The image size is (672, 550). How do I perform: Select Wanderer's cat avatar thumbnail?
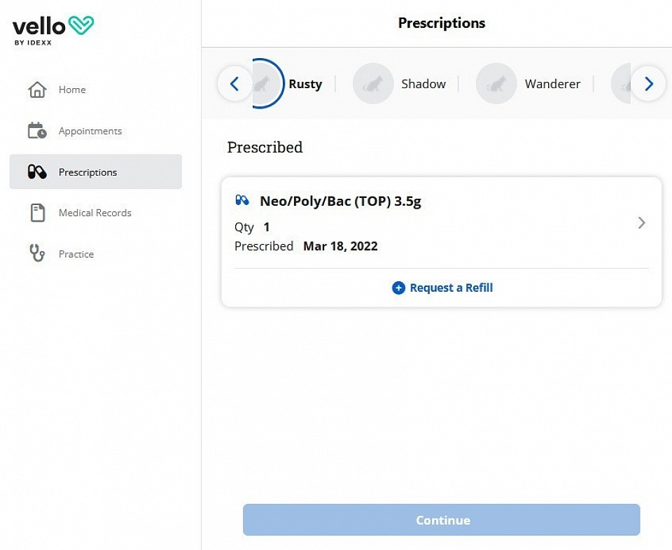click(496, 83)
